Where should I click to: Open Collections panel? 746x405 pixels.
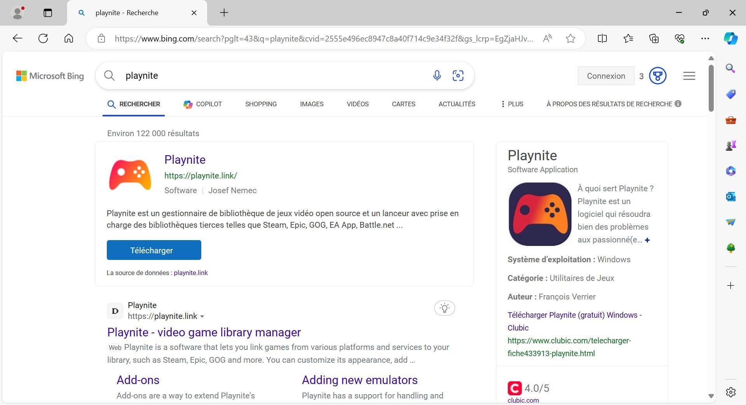point(654,38)
